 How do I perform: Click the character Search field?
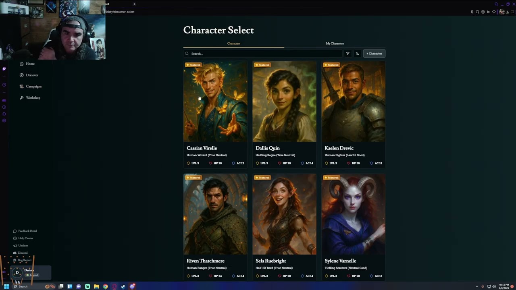tap(263, 54)
